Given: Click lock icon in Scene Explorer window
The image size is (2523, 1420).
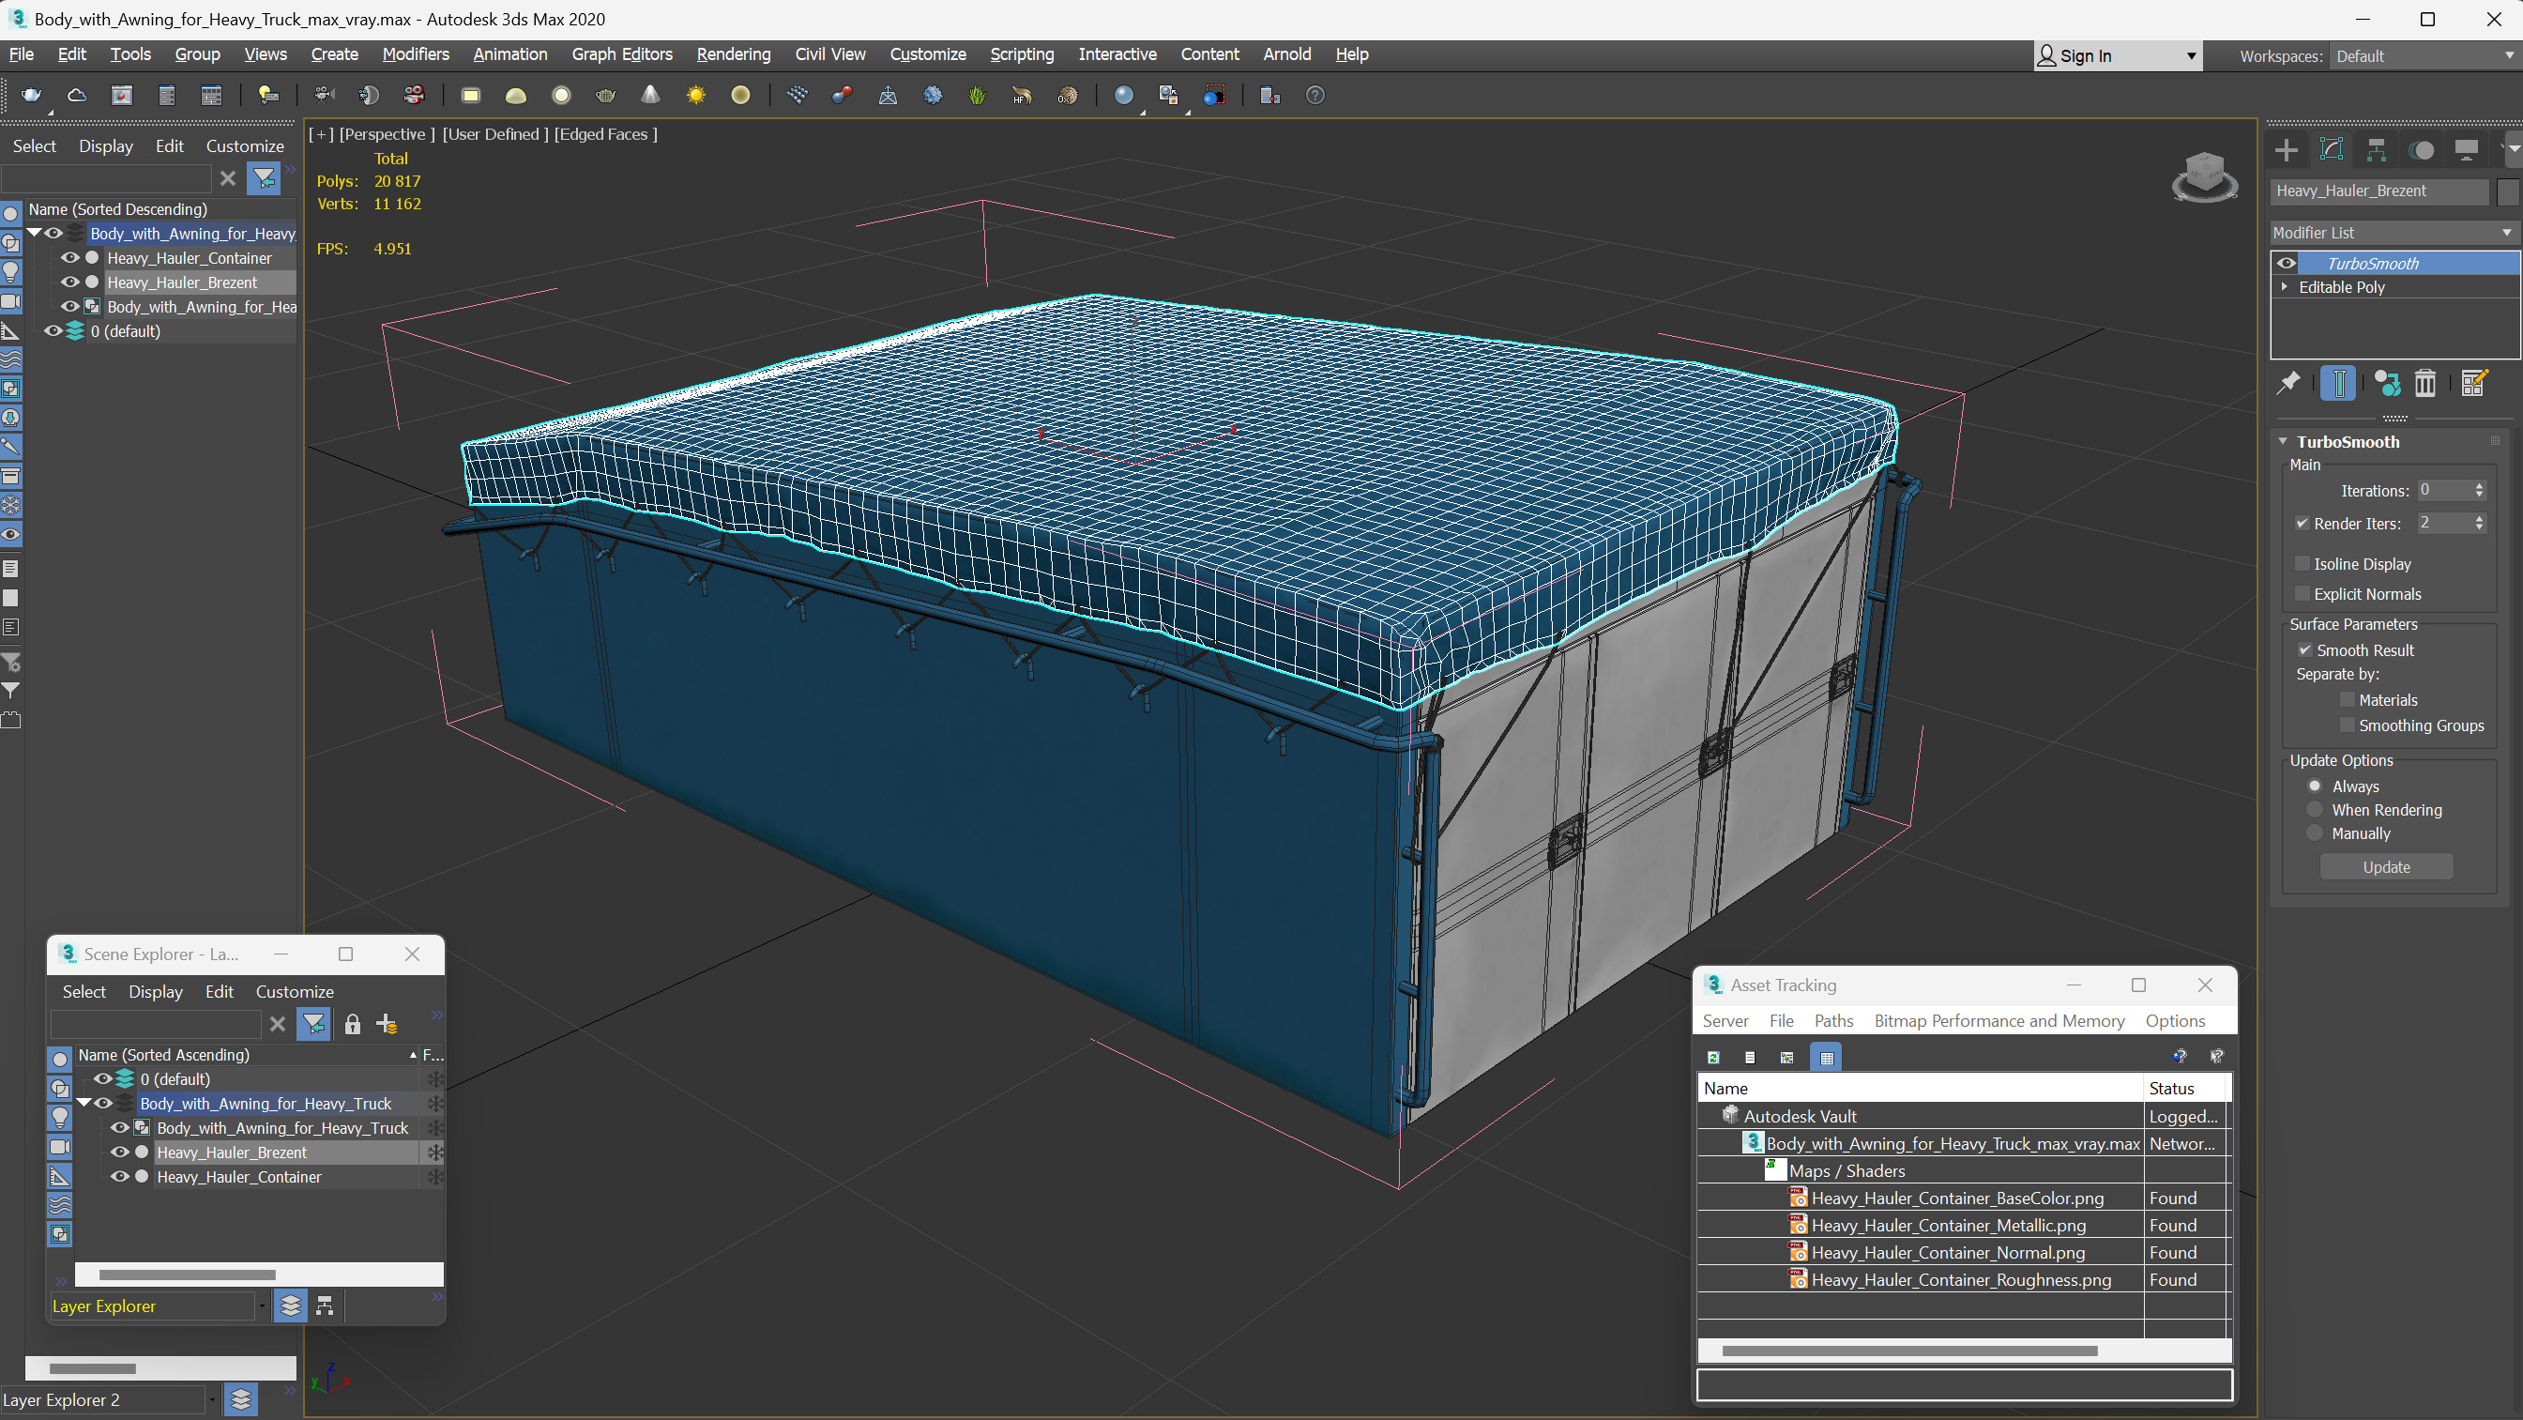Looking at the screenshot, I should 353,1024.
